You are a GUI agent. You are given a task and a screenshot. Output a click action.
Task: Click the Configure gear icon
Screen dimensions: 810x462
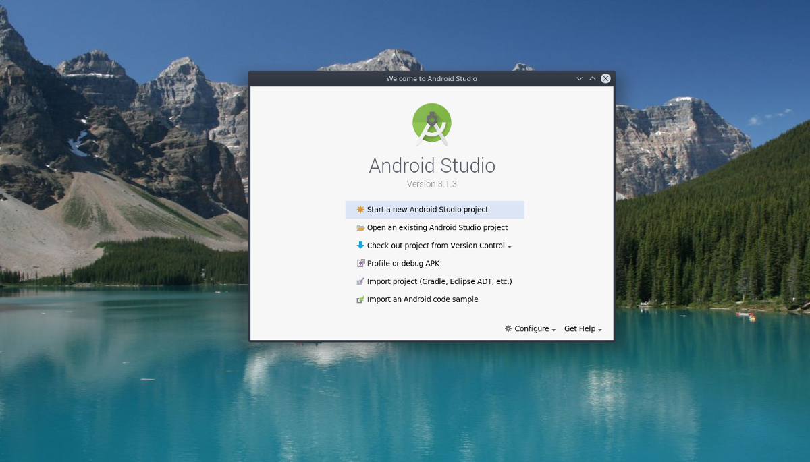pos(508,328)
